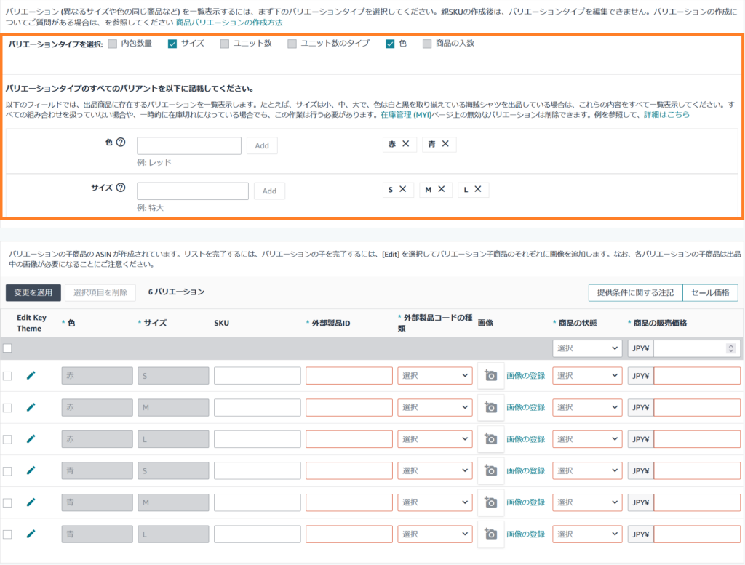The width and height of the screenshot is (745, 565).
Task: Click the help icon next to サイズ
Action: click(121, 188)
